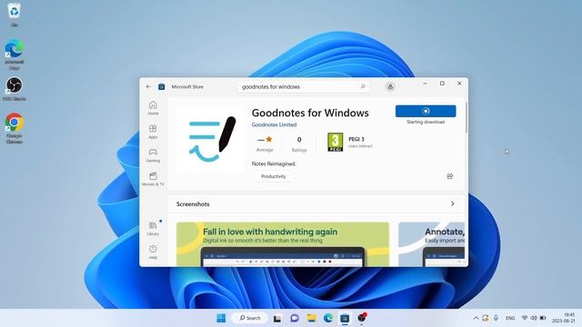582x327 pixels.
Task: Open the Windows Start menu
Action: pyautogui.click(x=221, y=318)
